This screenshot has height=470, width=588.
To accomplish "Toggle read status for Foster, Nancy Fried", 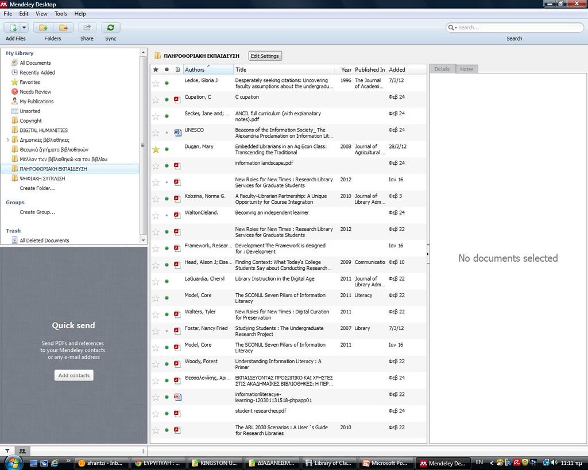I will tap(167, 331).
